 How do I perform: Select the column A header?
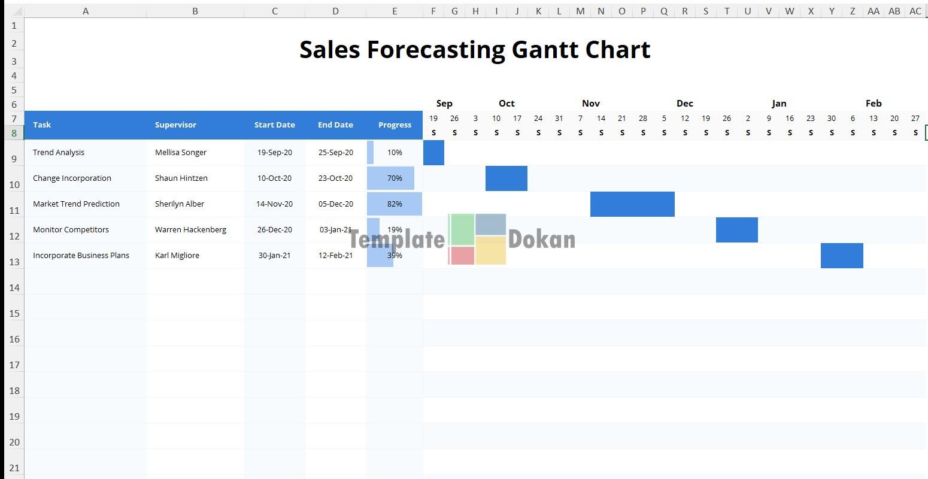[86, 11]
